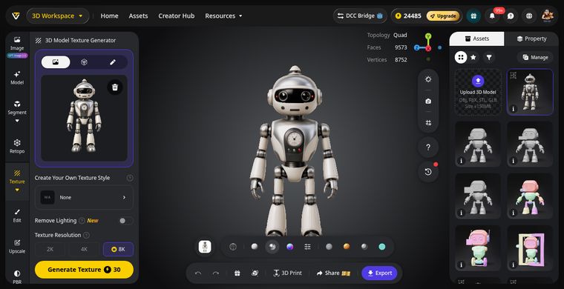Open the language globe icon
This screenshot has height=289, width=564.
(x=528, y=16)
